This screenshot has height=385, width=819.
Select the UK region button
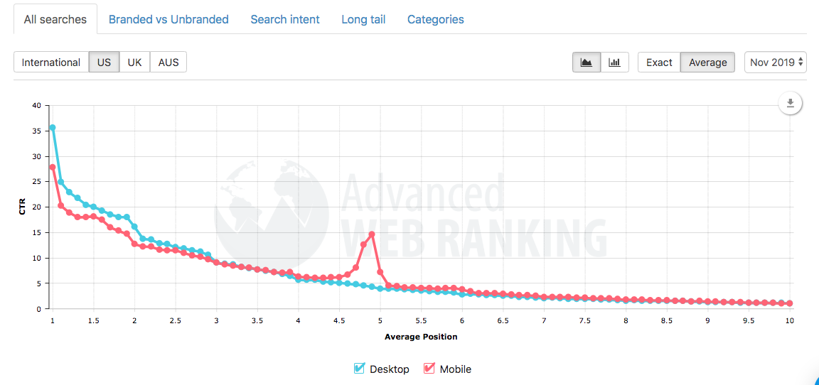click(134, 63)
